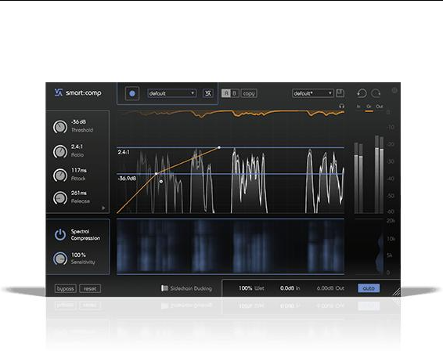The width and height of the screenshot is (443, 351).
Task: Click the 2.4:1 label in the graph
Action: [124, 152]
